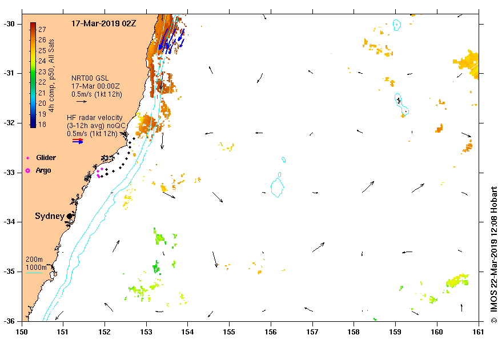The width and height of the screenshot is (502, 343).
Task: Click the 161 longitude axis label
Action: pos(479,332)
